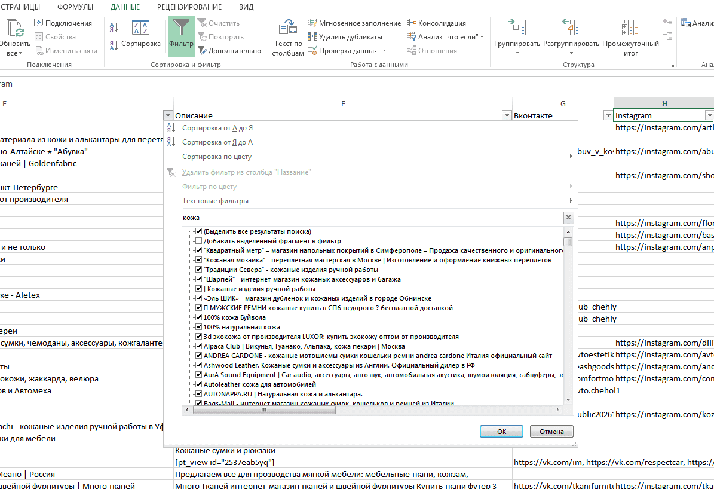Image resolution: width=714 pixels, height=489 pixels.
Task: Open Текст по столбцам tool
Action: 288,38
